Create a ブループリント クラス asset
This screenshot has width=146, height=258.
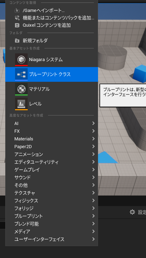pyautogui.click(x=51, y=74)
